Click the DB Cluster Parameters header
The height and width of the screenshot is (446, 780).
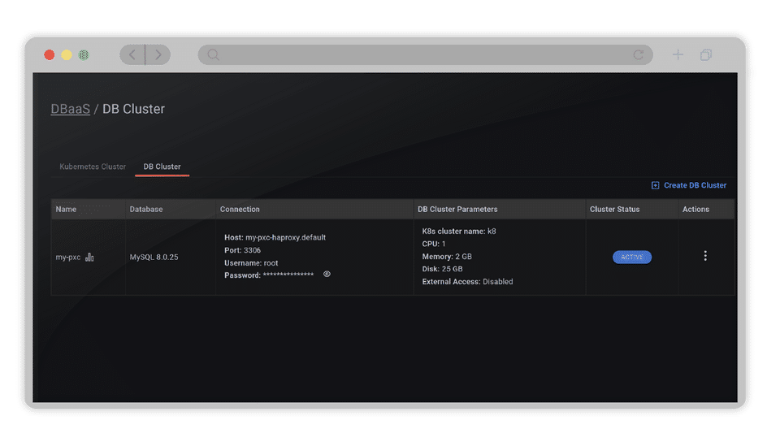(457, 210)
